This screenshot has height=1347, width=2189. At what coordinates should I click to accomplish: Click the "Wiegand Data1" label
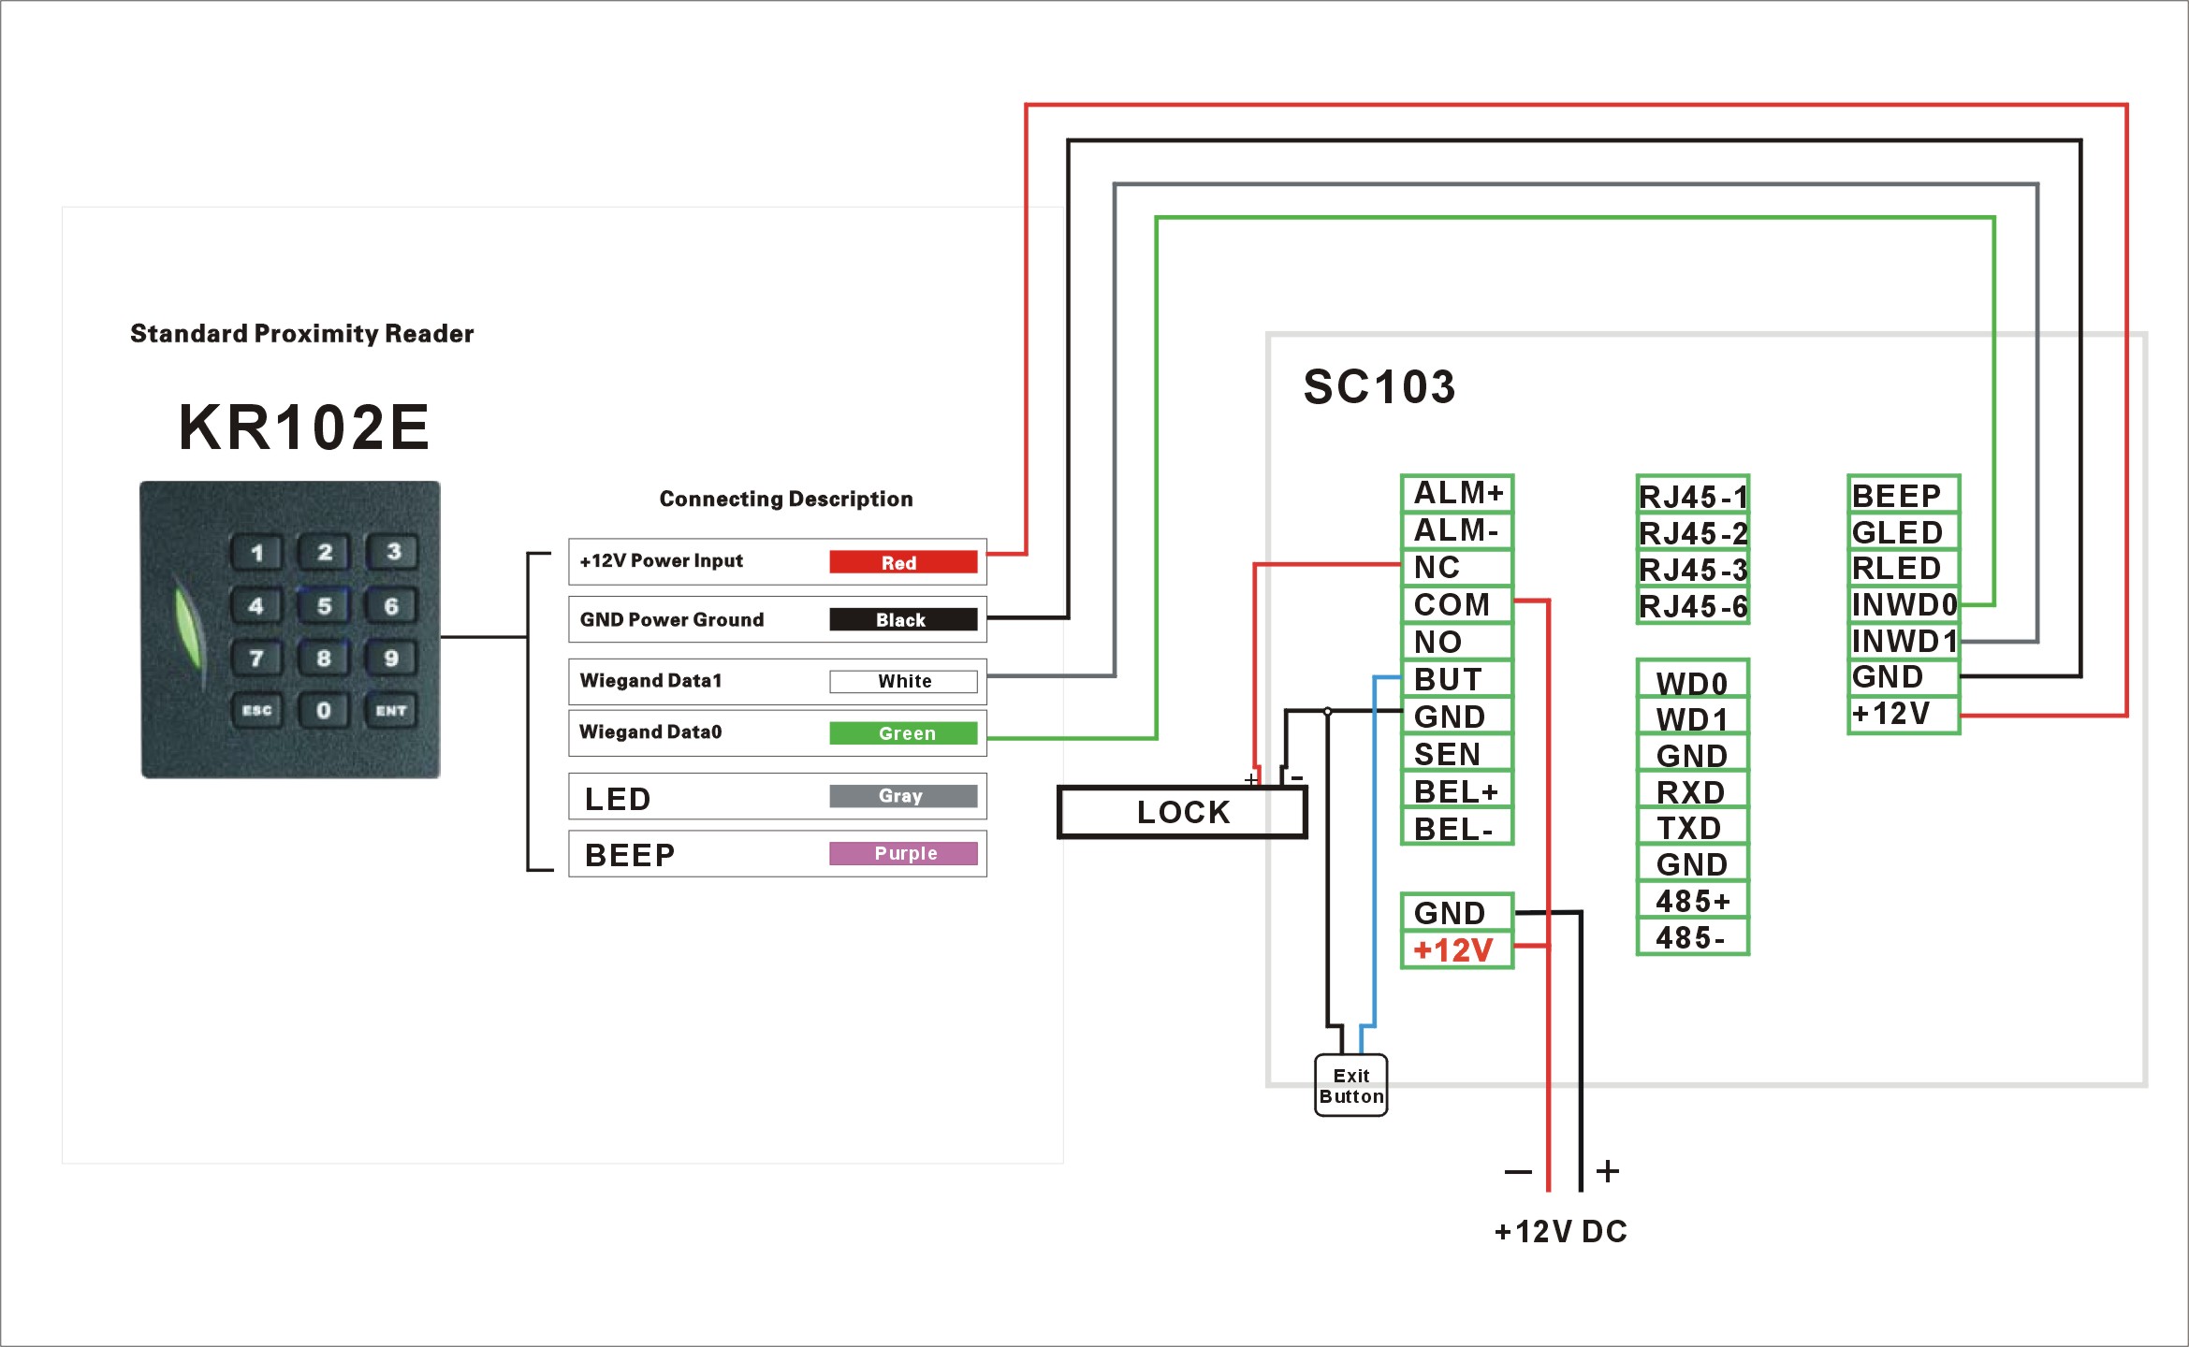click(x=650, y=680)
